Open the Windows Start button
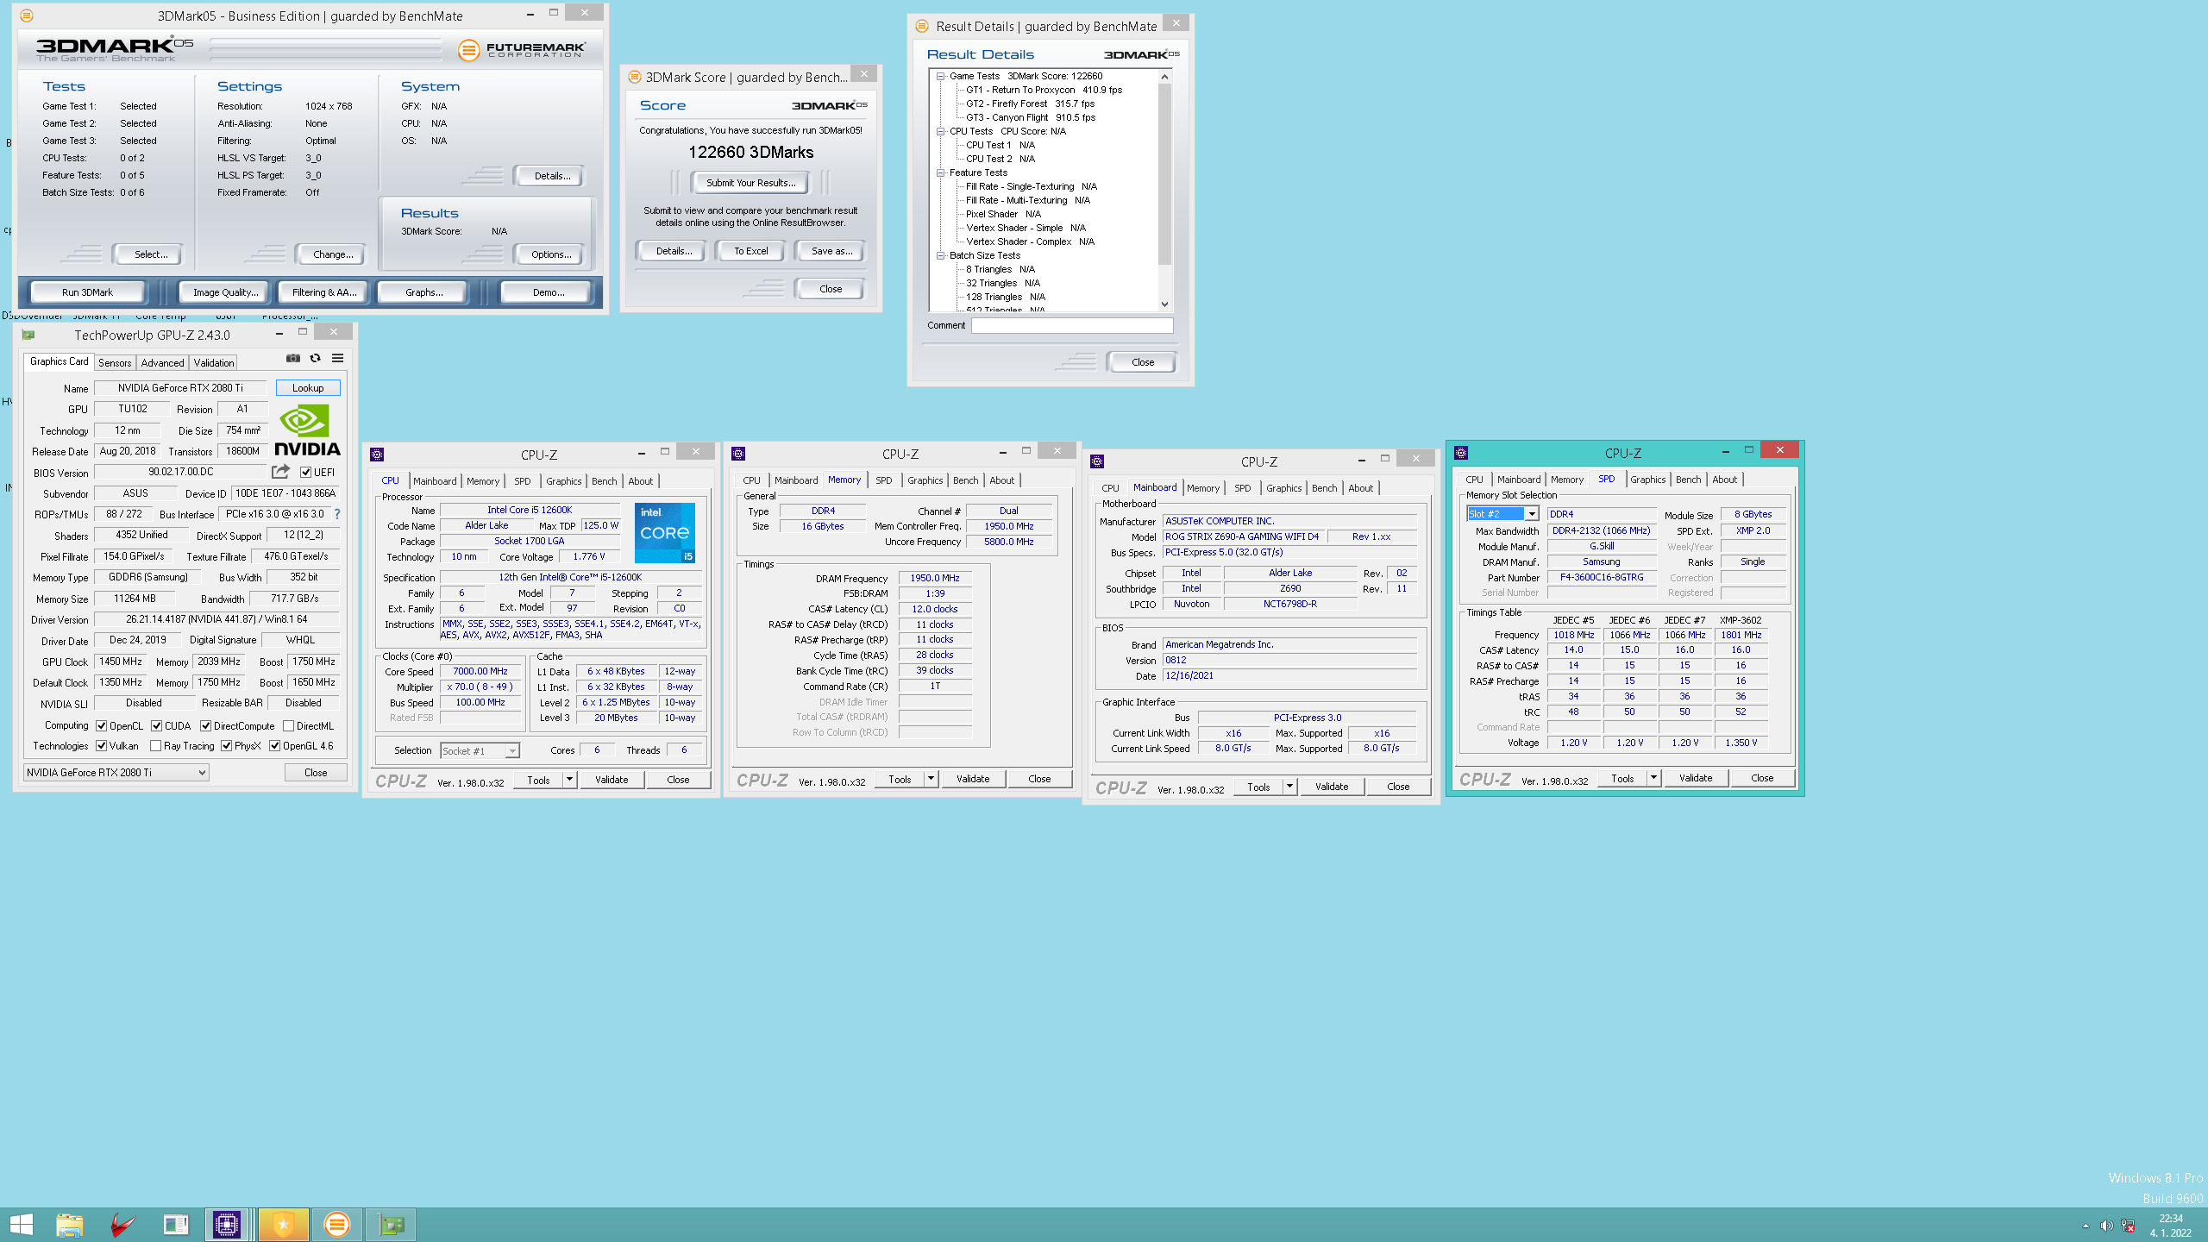This screenshot has width=2208, height=1242. point(21,1224)
